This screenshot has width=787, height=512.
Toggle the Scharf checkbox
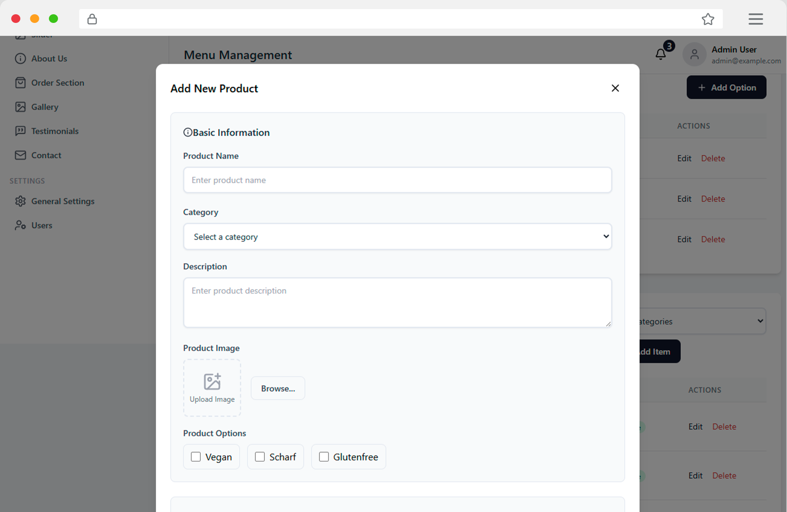(x=260, y=457)
